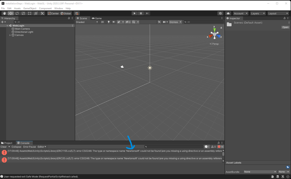Select Main Camera in Hierarchy
Image resolution: width=291 pixels, height=179 pixels.
(22, 29)
